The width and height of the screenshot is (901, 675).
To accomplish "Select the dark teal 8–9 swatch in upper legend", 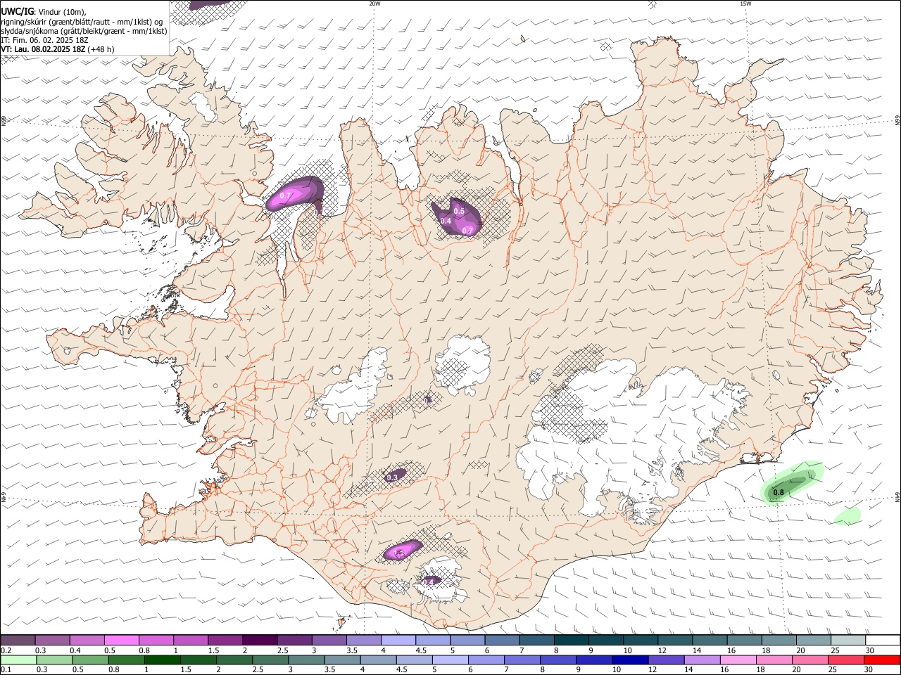I will [570, 640].
